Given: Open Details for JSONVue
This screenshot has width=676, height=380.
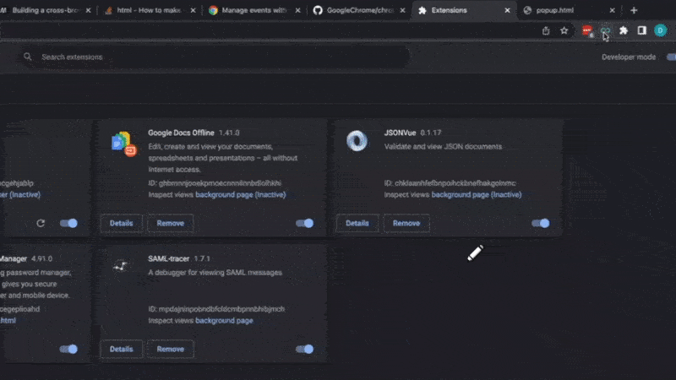Looking at the screenshot, I should click(x=357, y=223).
